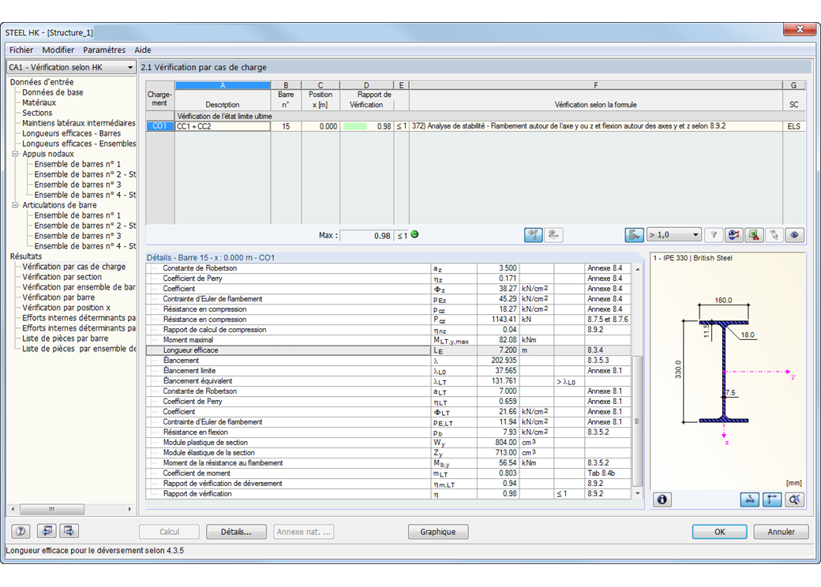Toggle section dimensions display icon
This screenshot has width=821, height=587.
tap(750, 499)
